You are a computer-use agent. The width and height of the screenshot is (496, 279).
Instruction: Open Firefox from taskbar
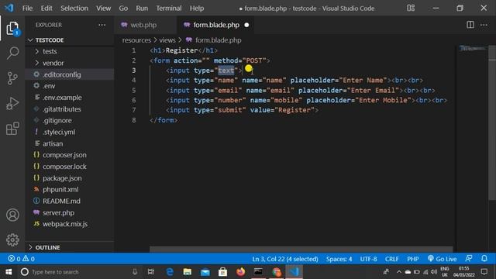click(x=240, y=272)
